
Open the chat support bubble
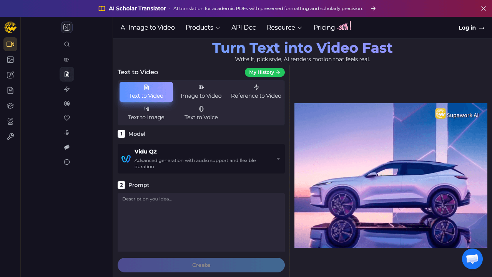(472, 259)
